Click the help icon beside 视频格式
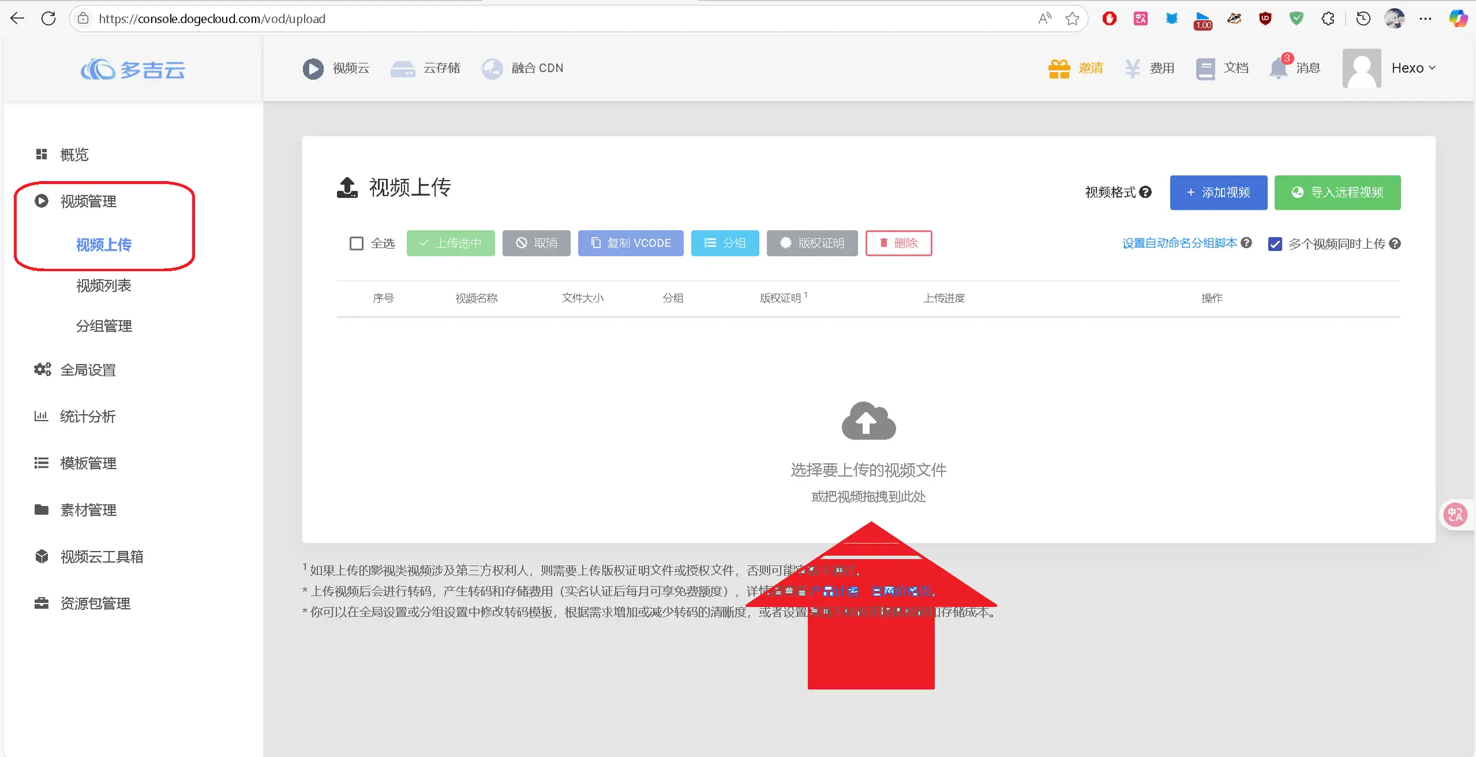Viewport: 1476px width, 757px height. [1146, 192]
